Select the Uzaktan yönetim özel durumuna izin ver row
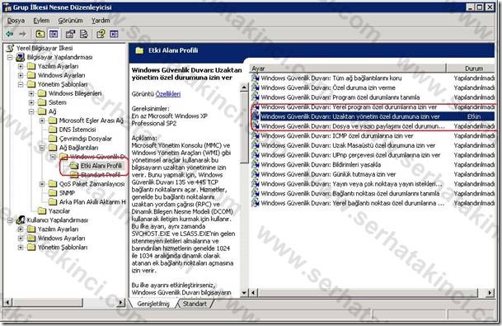 373,116
